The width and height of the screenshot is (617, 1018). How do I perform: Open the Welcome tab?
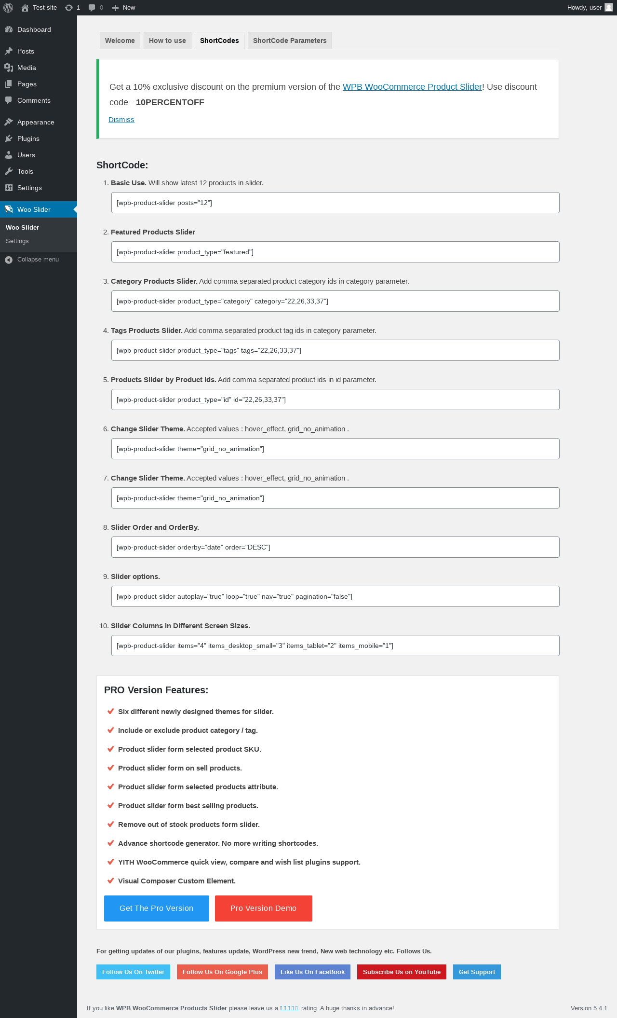pos(120,41)
